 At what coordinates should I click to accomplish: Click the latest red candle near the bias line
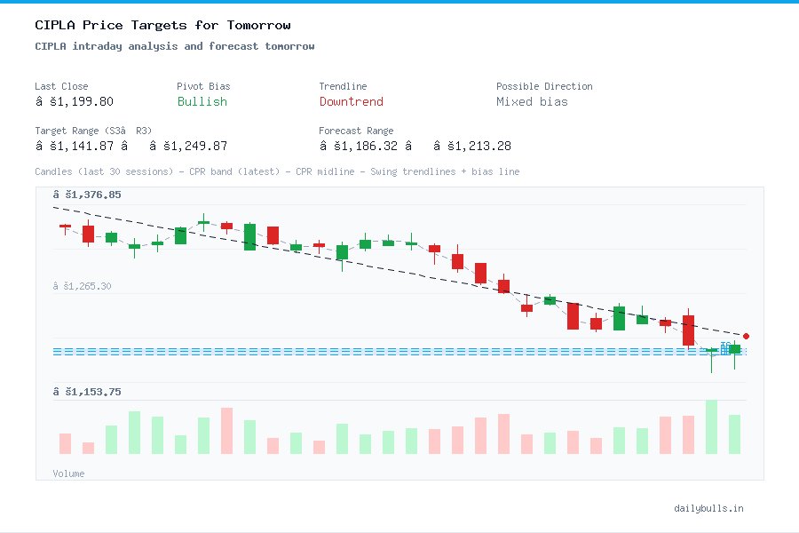click(688, 331)
